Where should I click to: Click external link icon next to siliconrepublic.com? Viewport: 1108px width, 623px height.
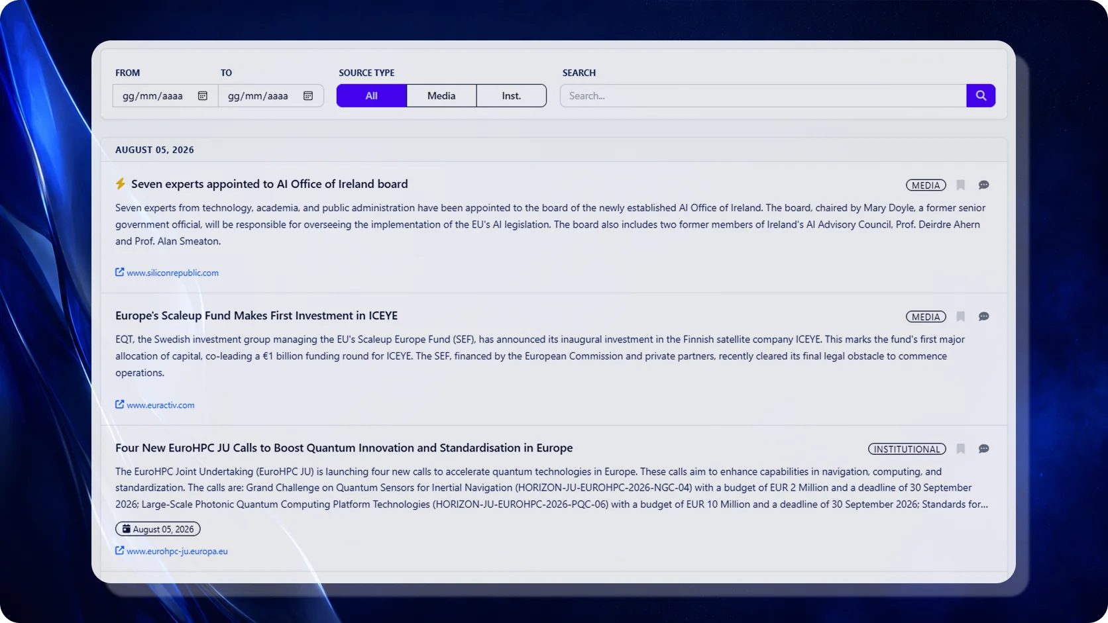(120, 272)
